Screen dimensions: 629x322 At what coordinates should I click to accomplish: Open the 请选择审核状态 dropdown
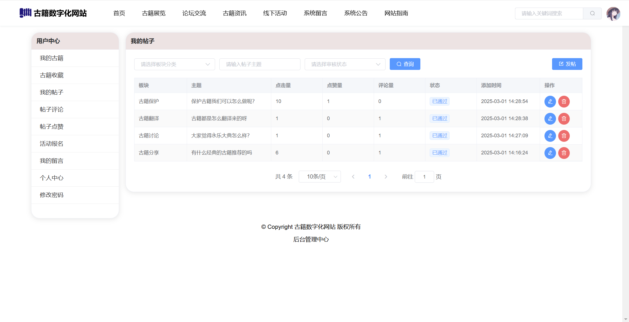pos(345,64)
